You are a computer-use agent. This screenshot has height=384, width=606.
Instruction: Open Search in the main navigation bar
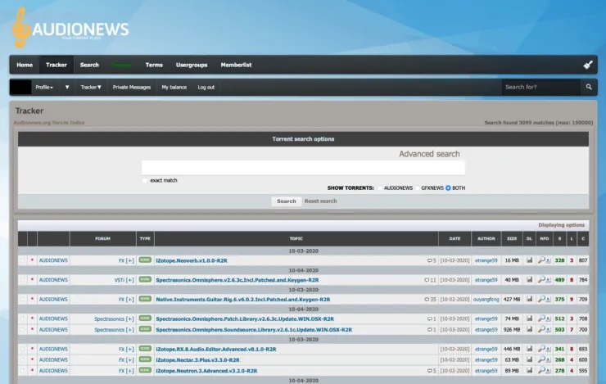point(89,65)
